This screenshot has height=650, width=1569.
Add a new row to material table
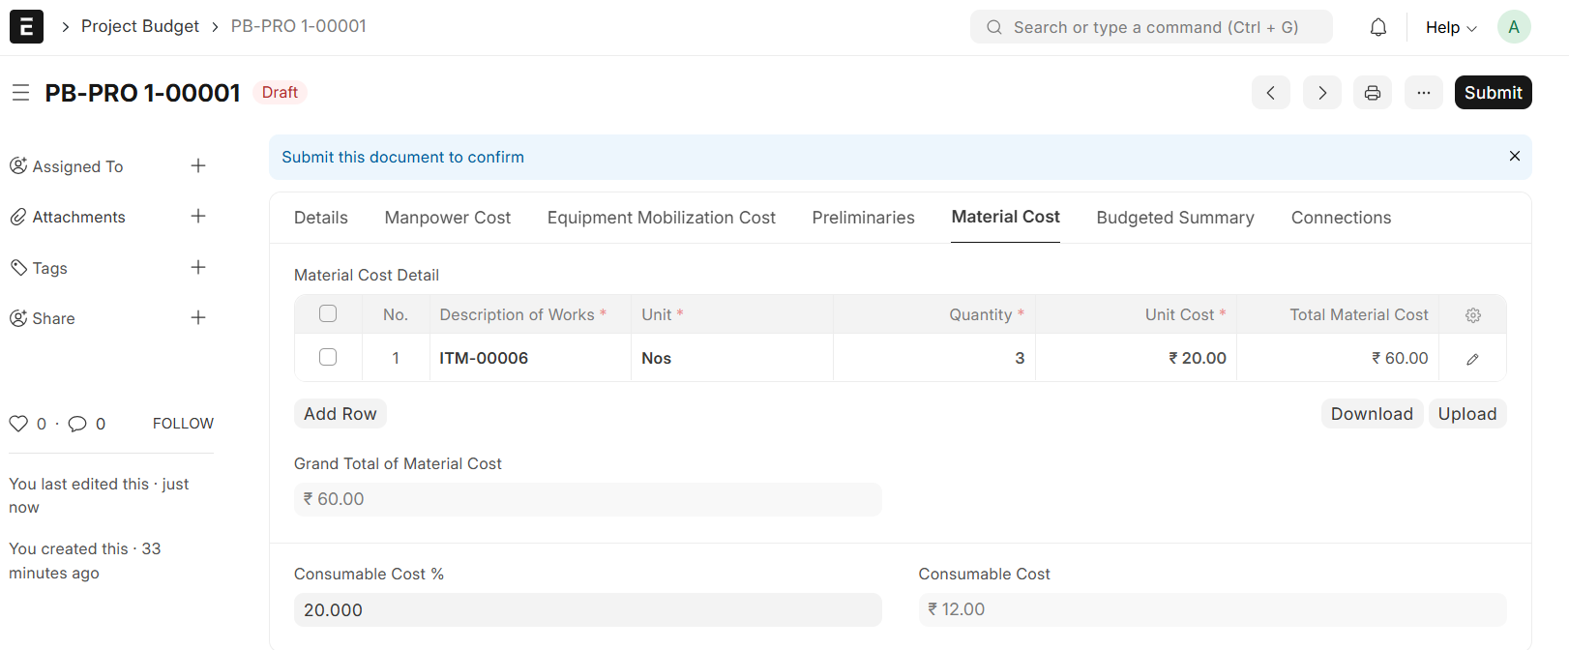point(340,414)
